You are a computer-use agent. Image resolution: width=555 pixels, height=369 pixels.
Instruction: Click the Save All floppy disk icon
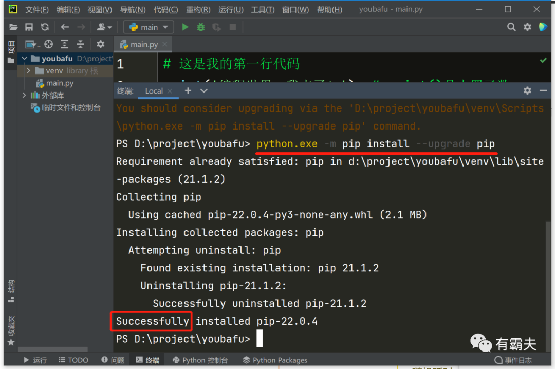[29, 27]
